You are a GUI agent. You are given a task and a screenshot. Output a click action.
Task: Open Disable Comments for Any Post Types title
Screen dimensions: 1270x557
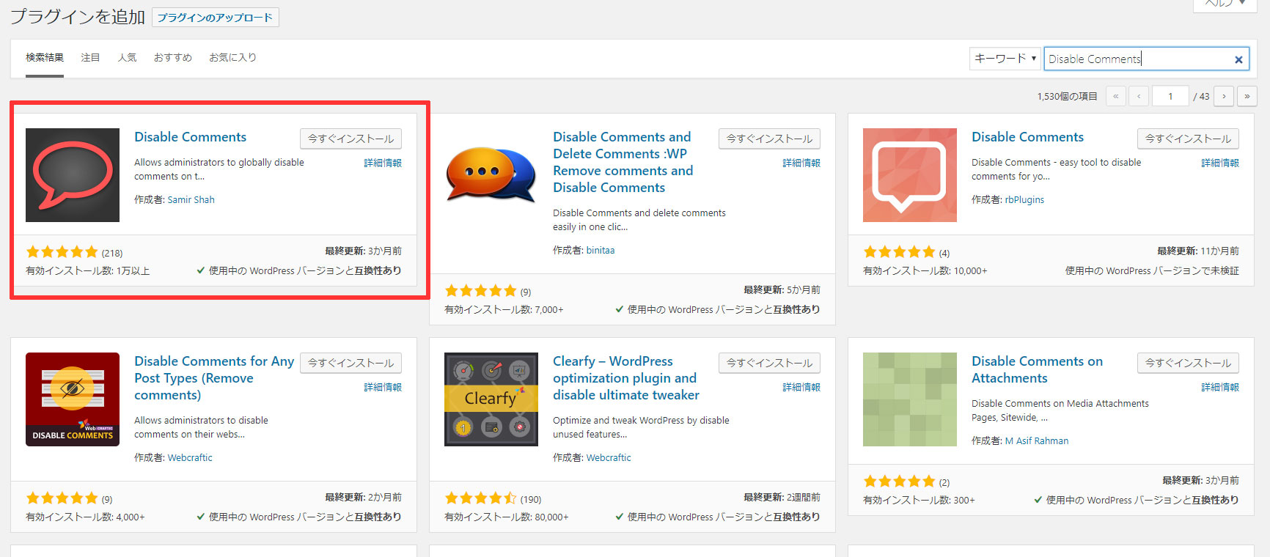tap(214, 378)
